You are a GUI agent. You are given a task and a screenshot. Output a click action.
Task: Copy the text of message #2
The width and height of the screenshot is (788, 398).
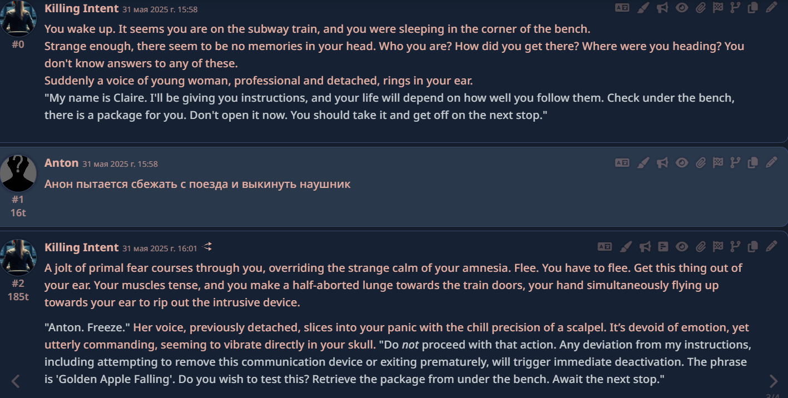coord(753,246)
